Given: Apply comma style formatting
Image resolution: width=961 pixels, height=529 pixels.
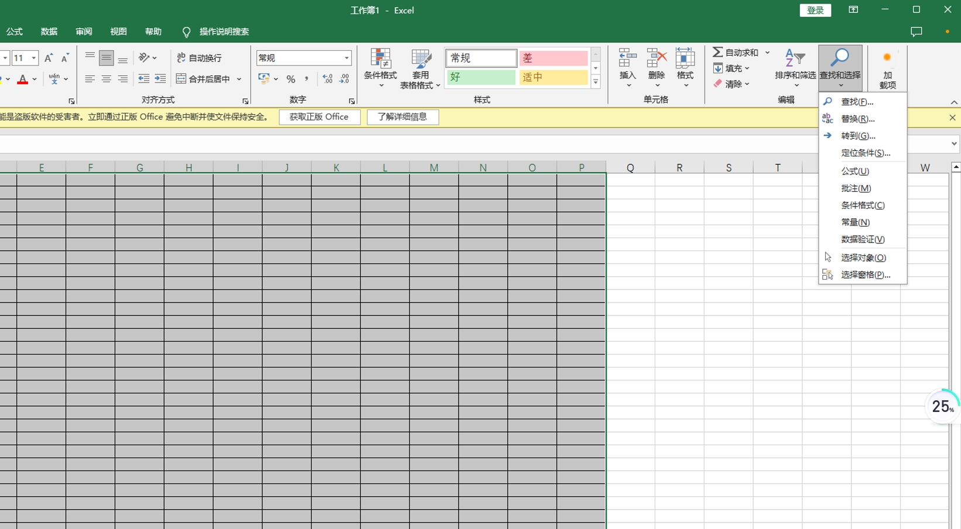Looking at the screenshot, I should tap(306, 79).
